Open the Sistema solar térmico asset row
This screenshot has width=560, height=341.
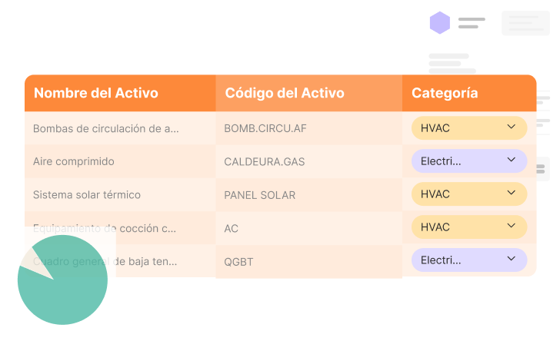87,195
